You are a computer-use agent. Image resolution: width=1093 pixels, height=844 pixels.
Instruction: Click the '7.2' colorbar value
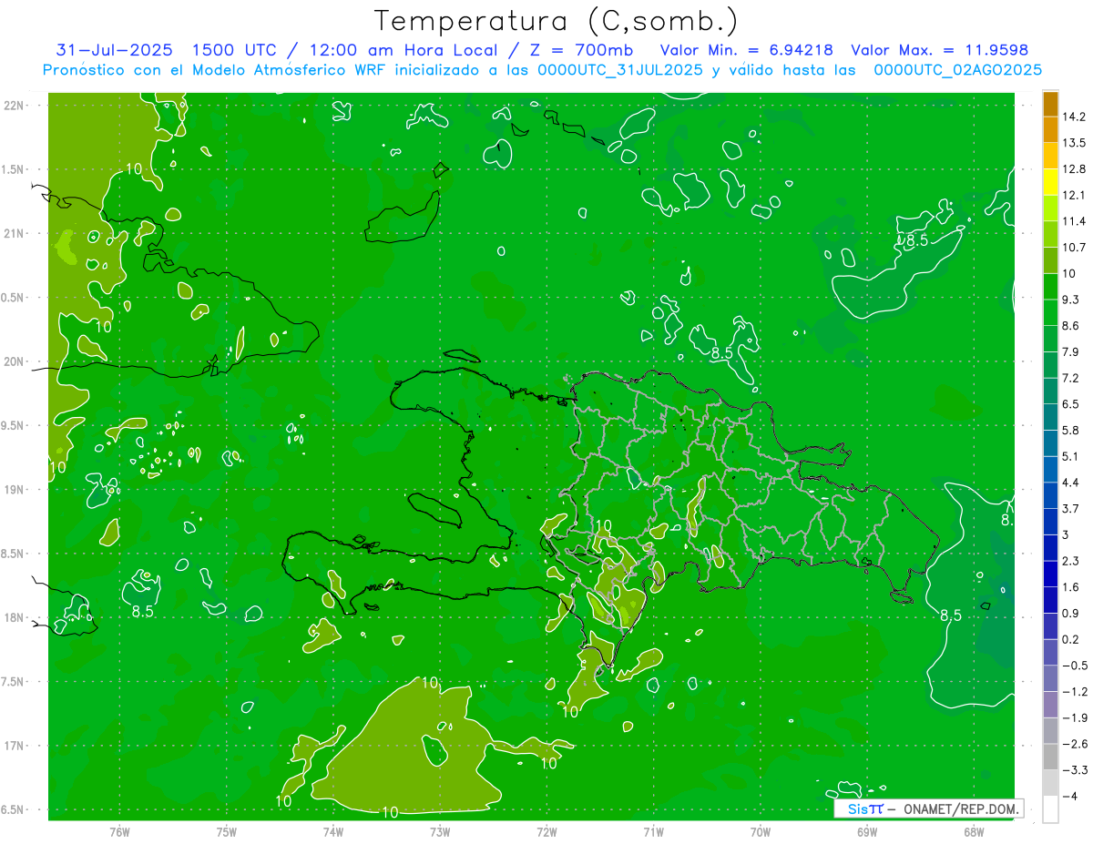(x=1071, y=378)
